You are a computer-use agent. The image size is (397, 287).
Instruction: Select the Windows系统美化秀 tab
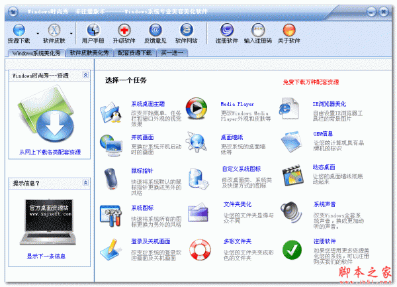coord(36,53)
